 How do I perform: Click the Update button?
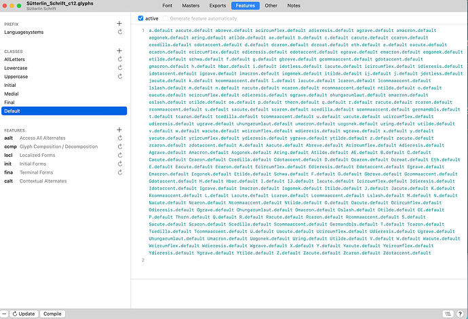tap(24, 314)
